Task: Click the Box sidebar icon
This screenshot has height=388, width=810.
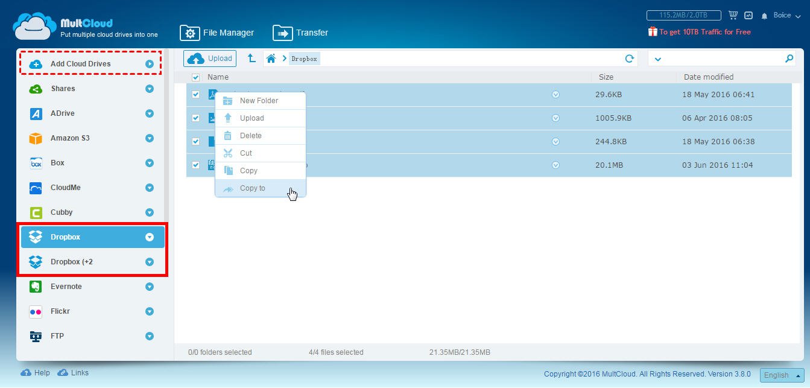Action: [x=36, y=163]
